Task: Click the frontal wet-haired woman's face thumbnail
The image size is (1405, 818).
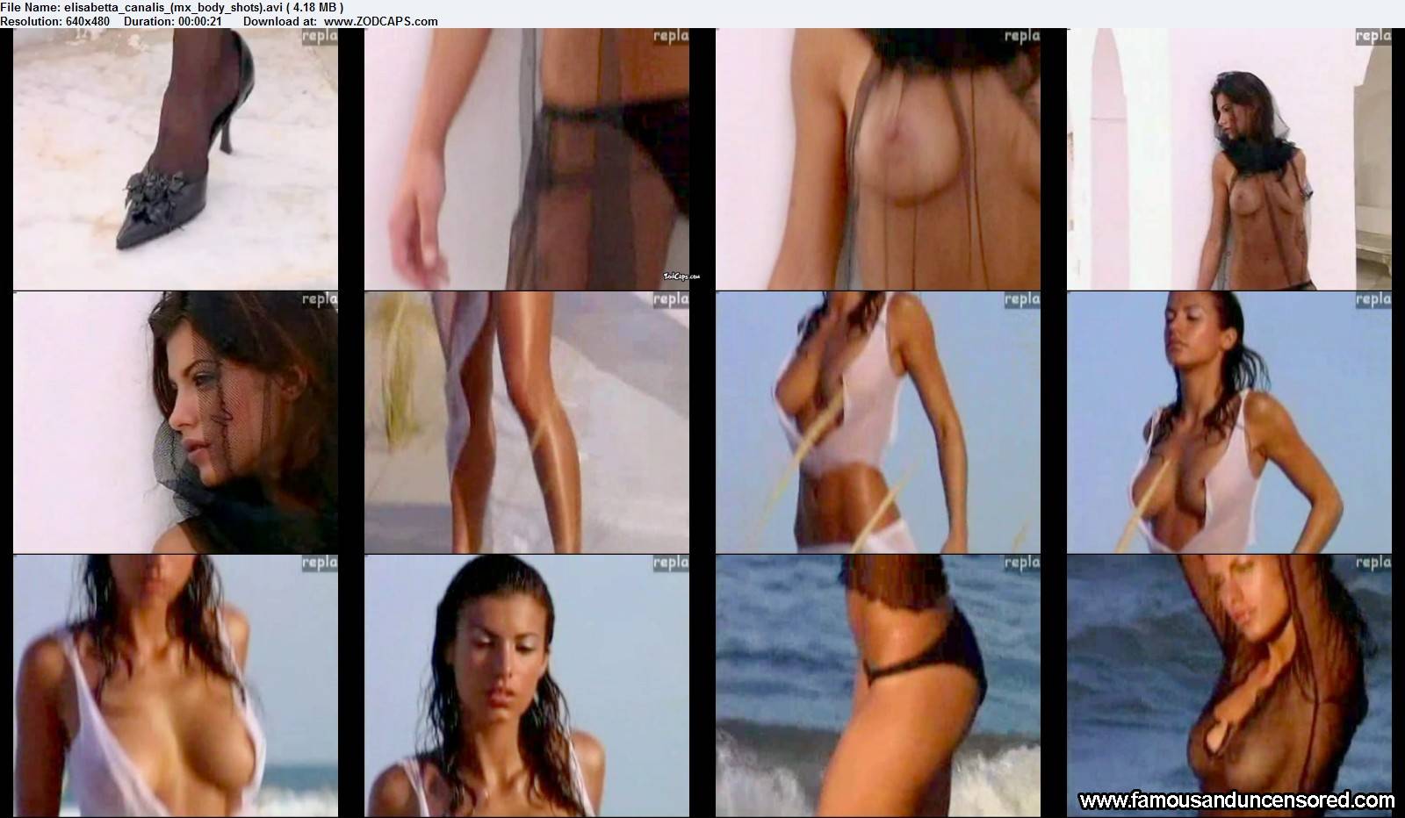Action: click(x=526, y=685)
